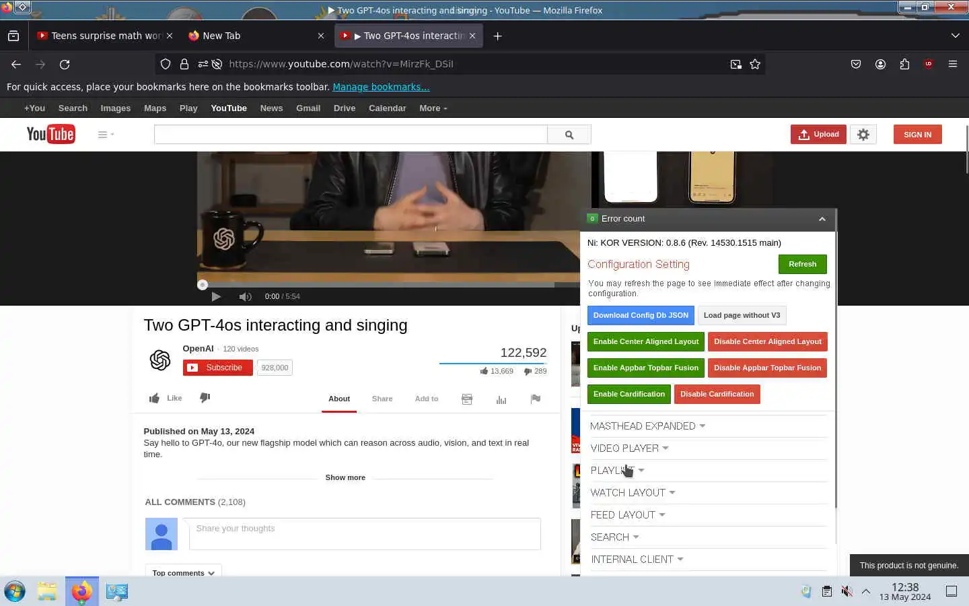Open Manage bookmarks link
Screen dimensions: 969x606
381,87
